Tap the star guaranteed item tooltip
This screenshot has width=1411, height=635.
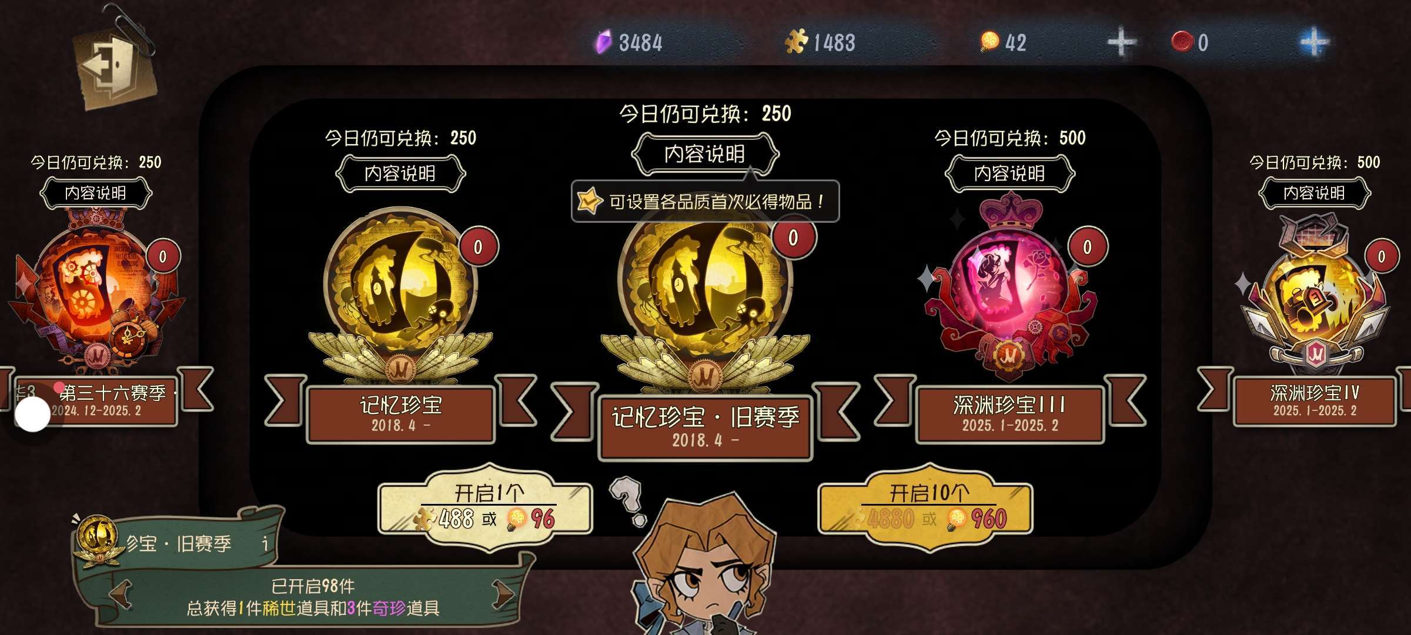point(705,201)
